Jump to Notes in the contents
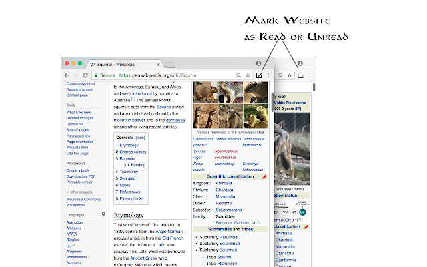Viewport: 427px width, 267px height. [125, 185]
